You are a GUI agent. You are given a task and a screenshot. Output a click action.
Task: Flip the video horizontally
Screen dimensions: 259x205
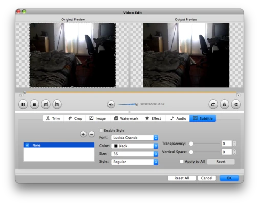(224, 104)
